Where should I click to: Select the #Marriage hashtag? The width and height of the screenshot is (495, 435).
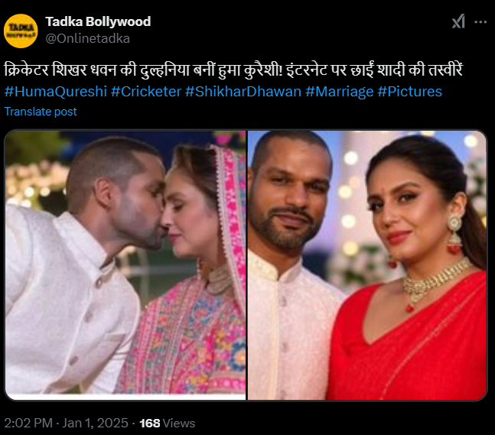(x=340, y=92)
